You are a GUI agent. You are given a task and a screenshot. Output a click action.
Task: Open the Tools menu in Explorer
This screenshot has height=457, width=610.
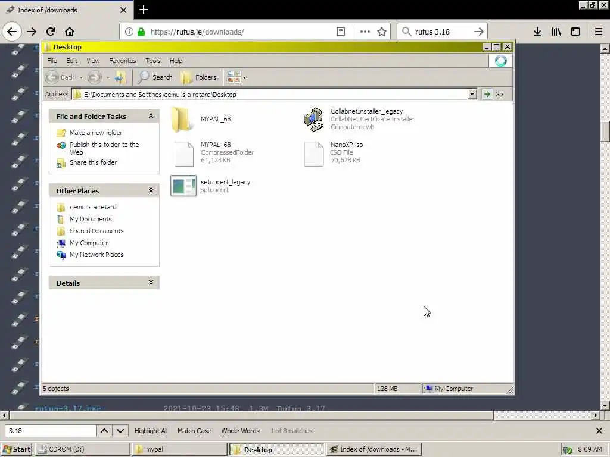153,61
